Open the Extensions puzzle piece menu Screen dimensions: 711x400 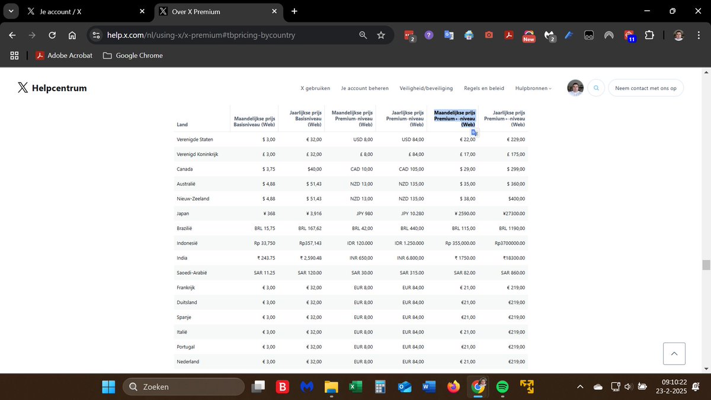pyautogui.click(x=649, y=35)
